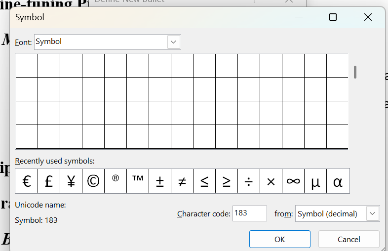The height and width of the screenshot is (251, 388).
Task: Click the symbol grid scrollbar thumb
Action: [x=355, y=72]
